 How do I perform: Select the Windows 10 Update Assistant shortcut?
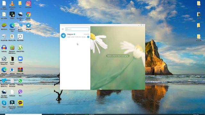[4, 83]
